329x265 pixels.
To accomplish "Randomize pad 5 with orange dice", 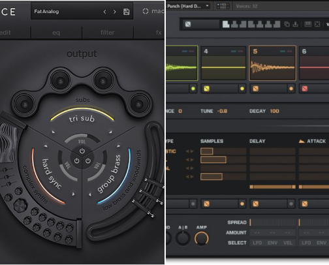I will click(255, 89).
